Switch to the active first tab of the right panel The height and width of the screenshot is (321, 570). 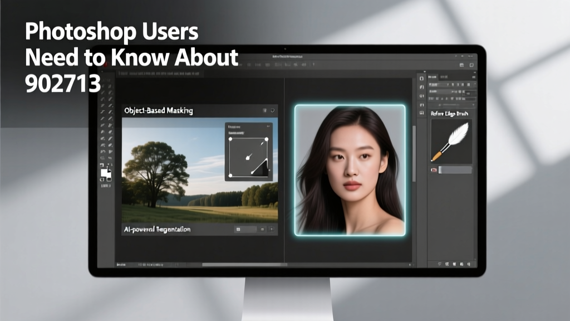pyautogui.click(x=433, y=77)
